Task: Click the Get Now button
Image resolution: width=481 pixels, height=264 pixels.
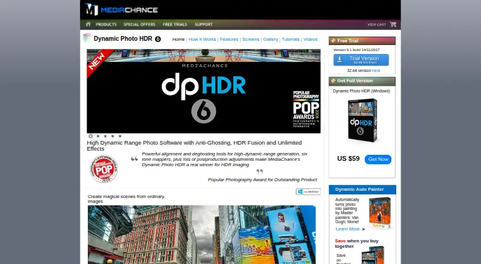Action: (378, 159)
